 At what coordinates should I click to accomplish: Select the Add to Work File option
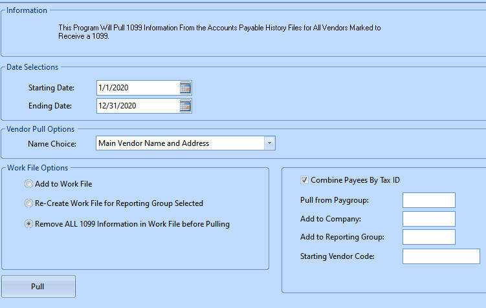click(28, 184)
